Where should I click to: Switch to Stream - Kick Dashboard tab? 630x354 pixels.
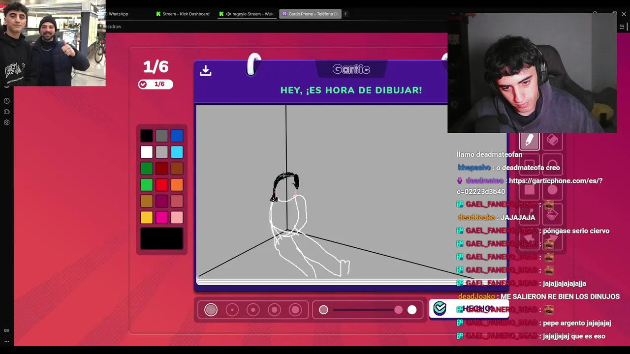point(183,14)
